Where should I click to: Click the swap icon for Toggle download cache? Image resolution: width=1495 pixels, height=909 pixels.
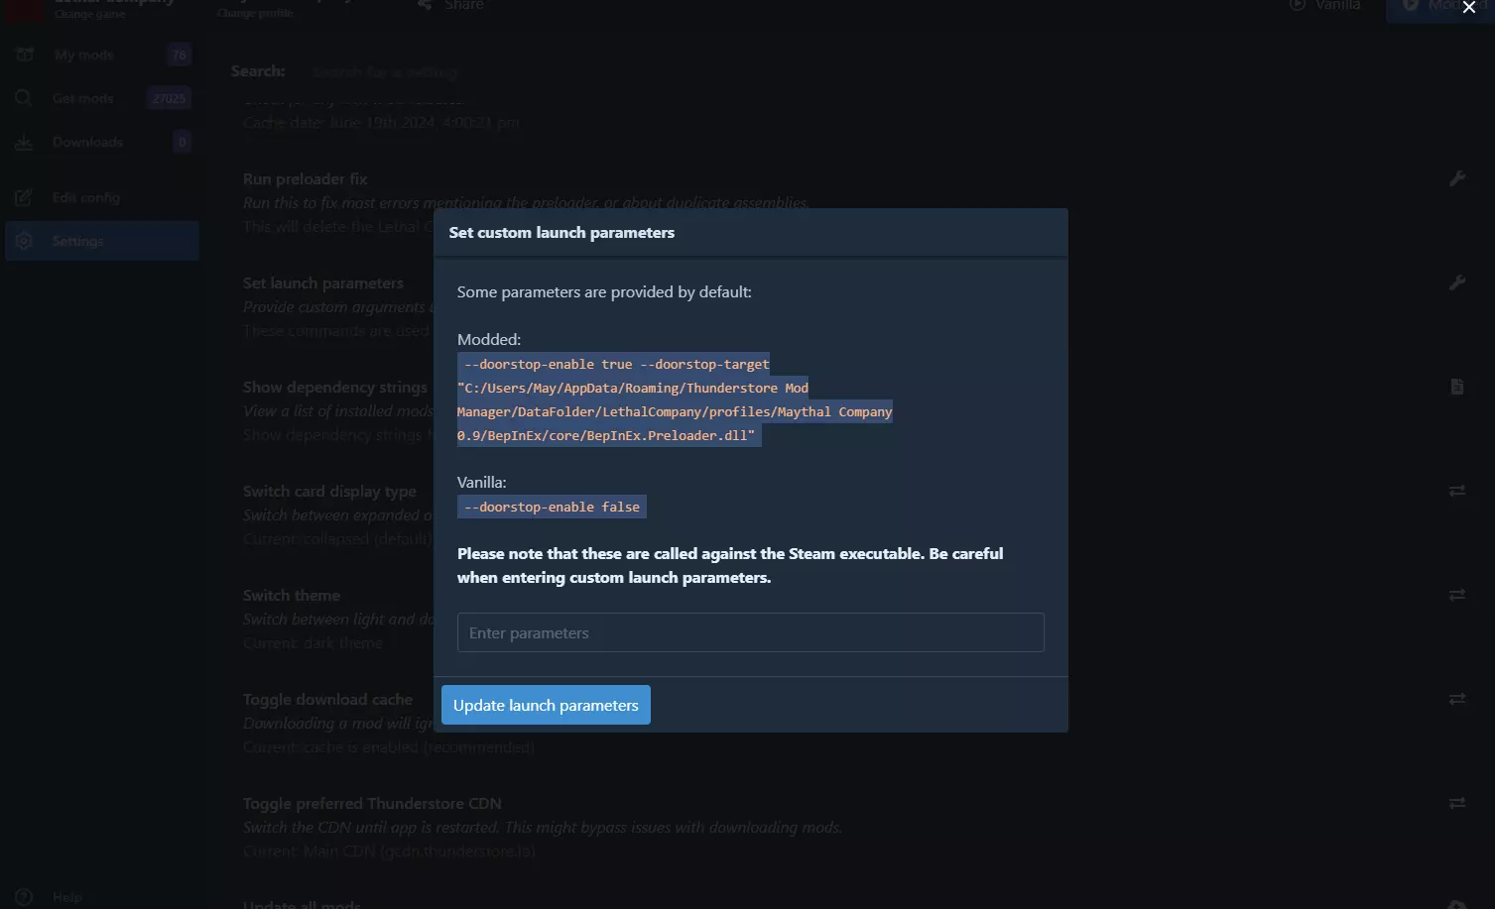(1457, 699)
